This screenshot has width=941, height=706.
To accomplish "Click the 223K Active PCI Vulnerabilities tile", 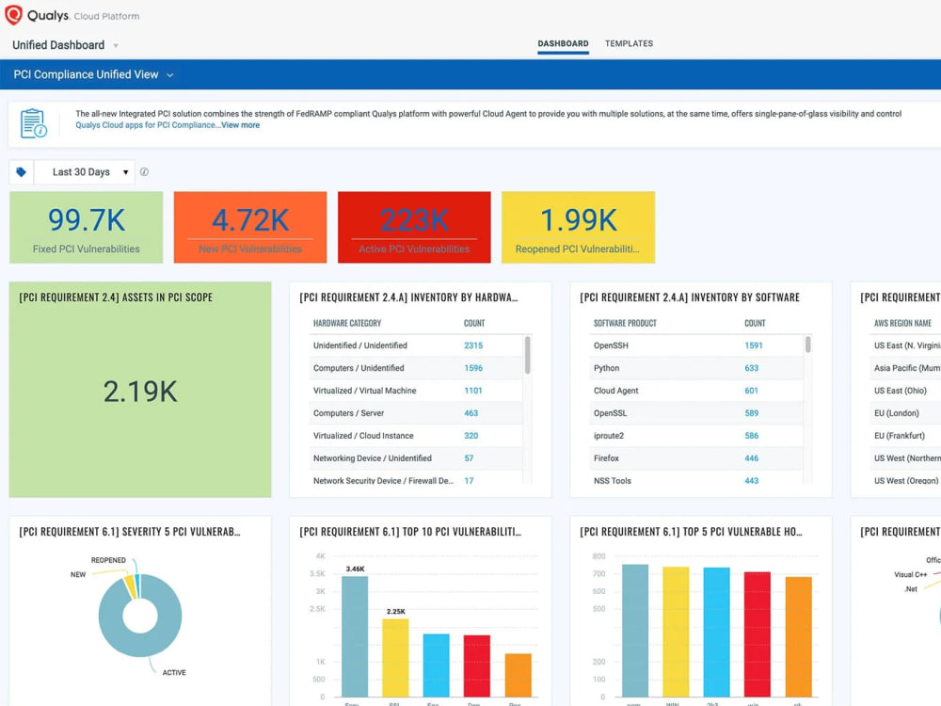I will pyautogui.click(x=414, y=228).
